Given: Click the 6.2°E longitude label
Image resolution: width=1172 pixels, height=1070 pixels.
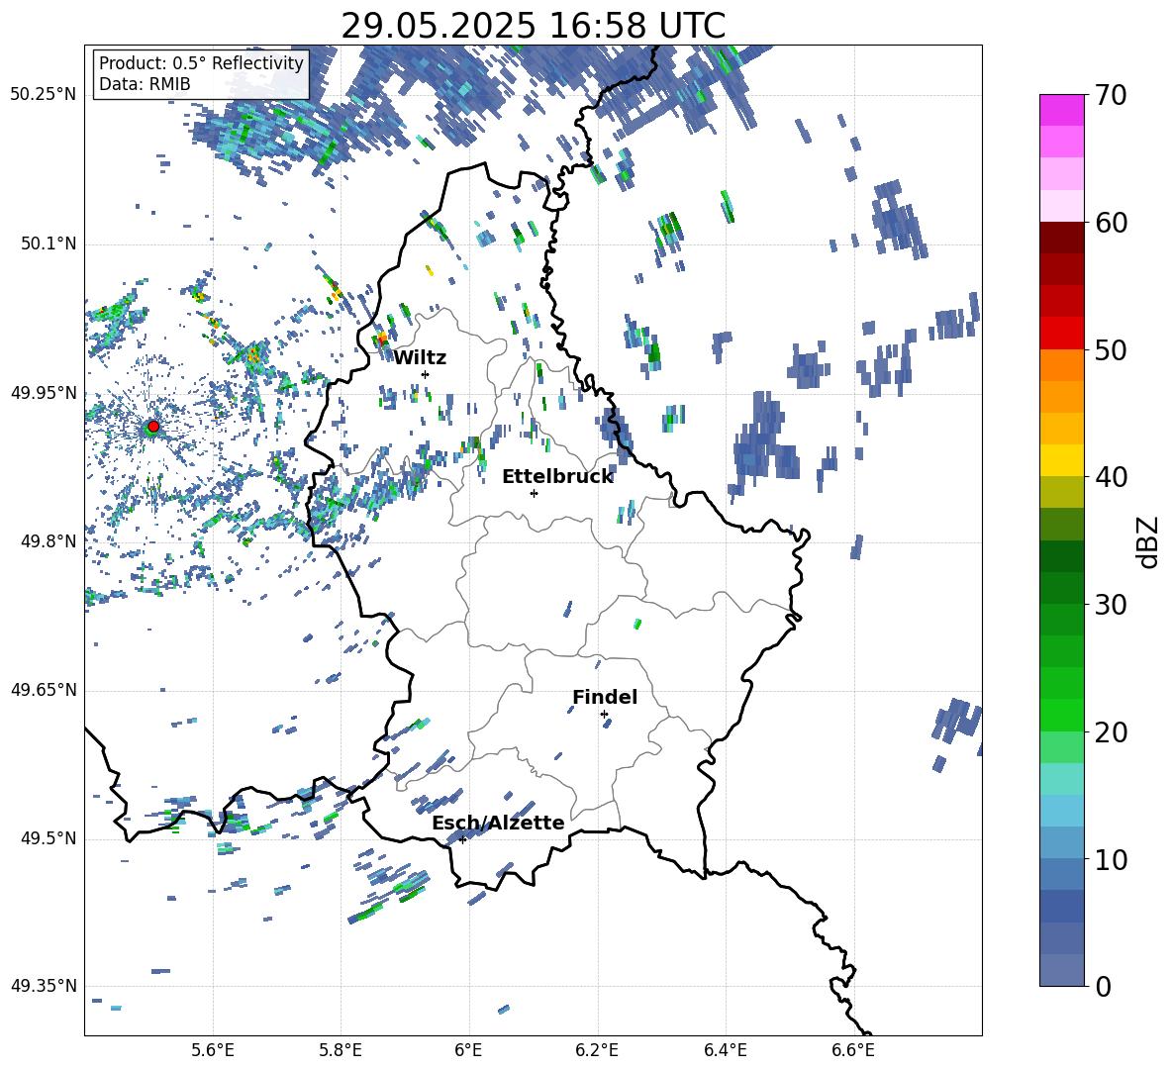Looking at the screenshot, I should 597,1050.
